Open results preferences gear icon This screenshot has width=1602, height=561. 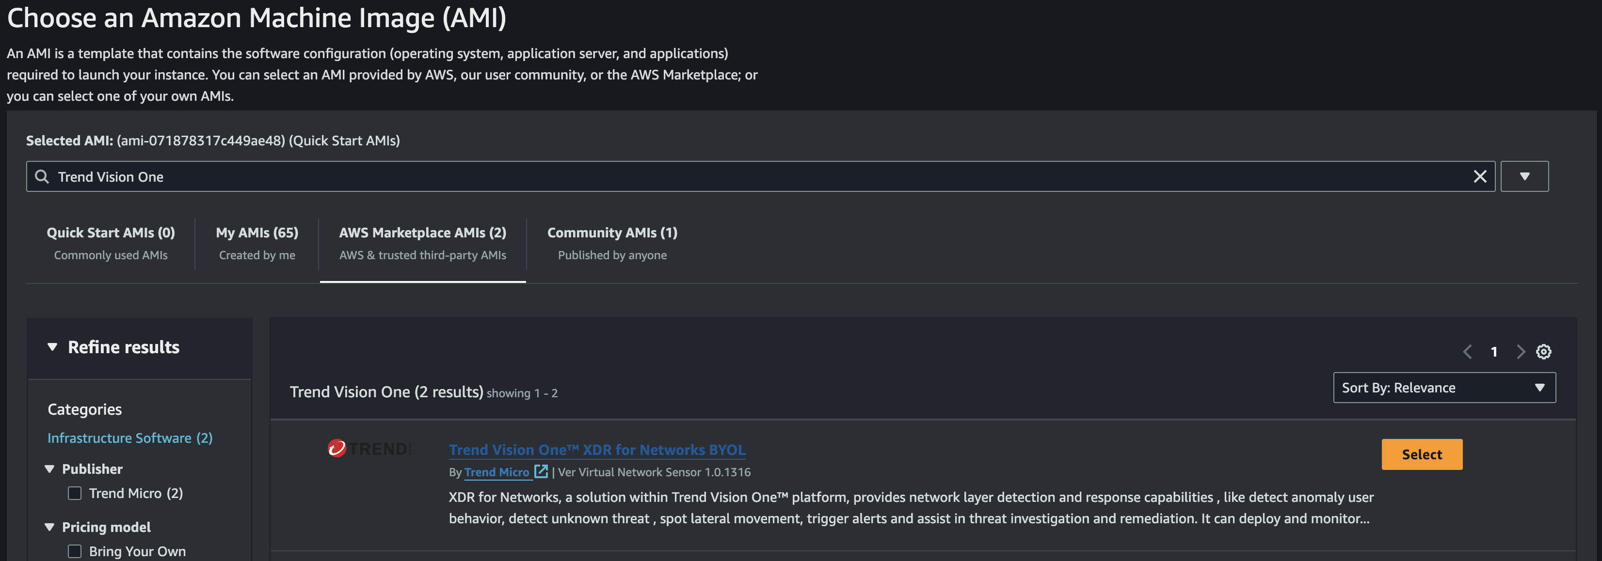(x=1543, y=352)
